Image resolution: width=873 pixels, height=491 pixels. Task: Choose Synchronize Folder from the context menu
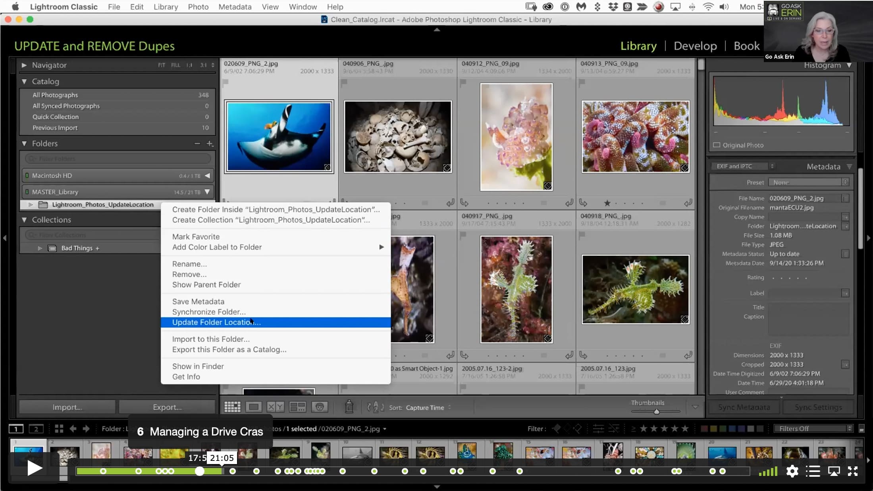coord(276,312)
